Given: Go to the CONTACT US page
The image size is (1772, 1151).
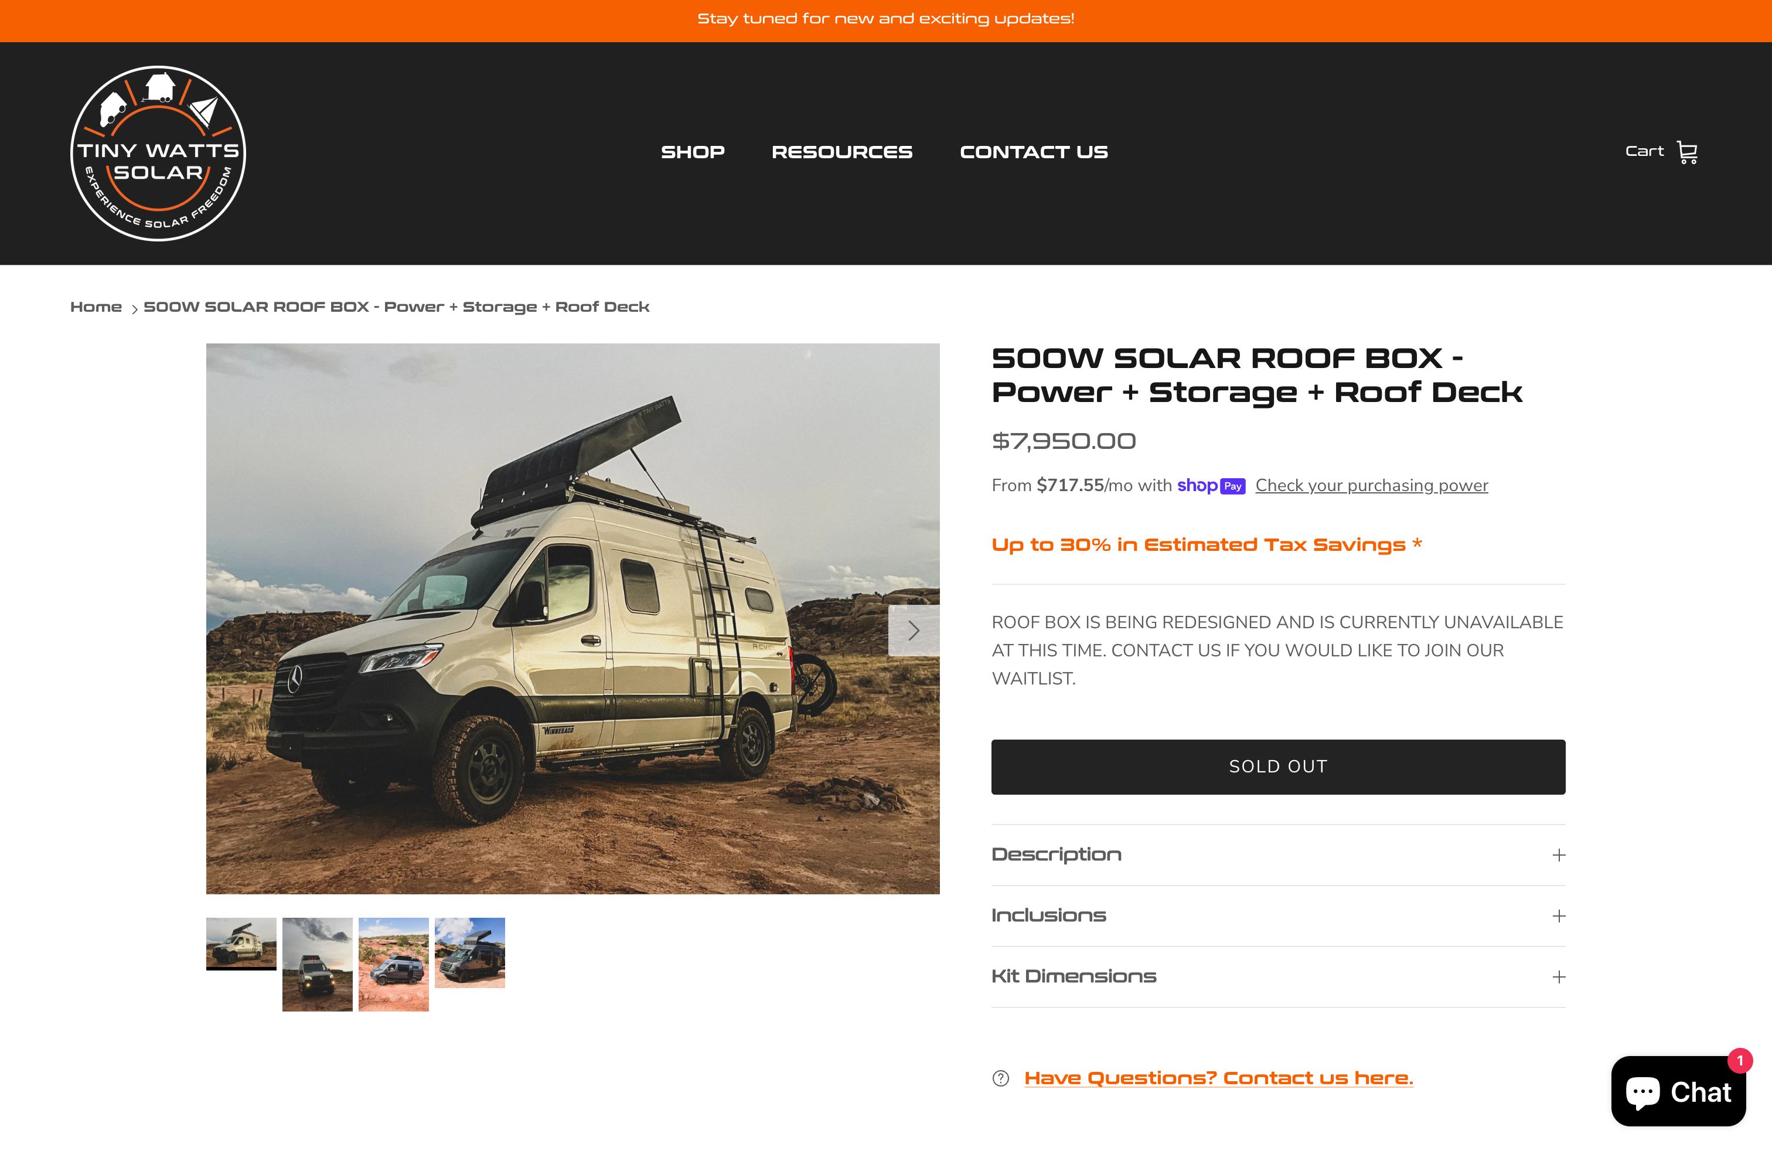Looking at the screenshot, I should pos(1034,152).
